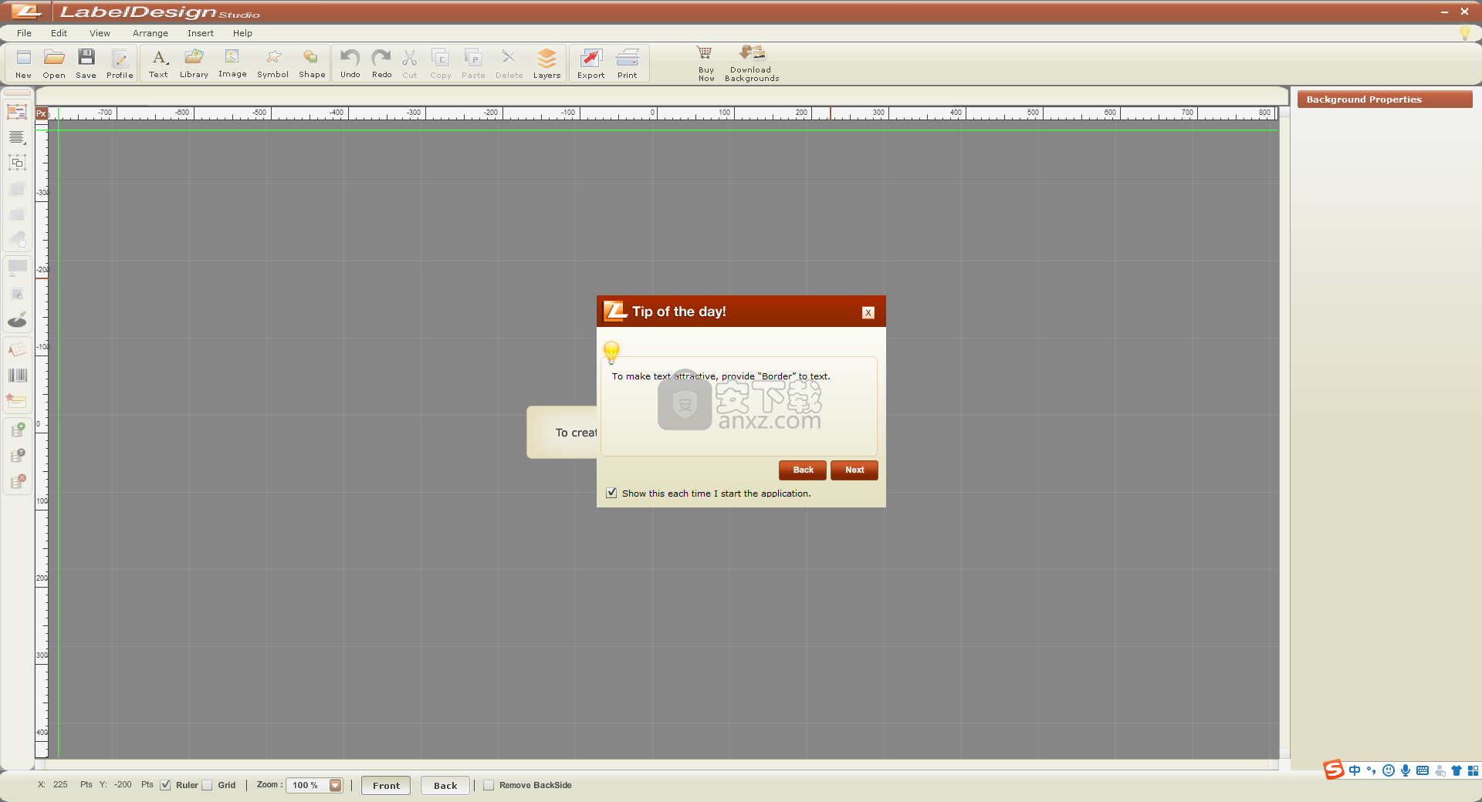Click the Cut toolbar icon

(410, 63)
